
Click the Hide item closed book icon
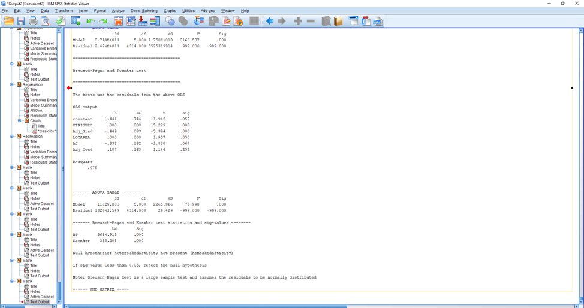coord(338,21)
